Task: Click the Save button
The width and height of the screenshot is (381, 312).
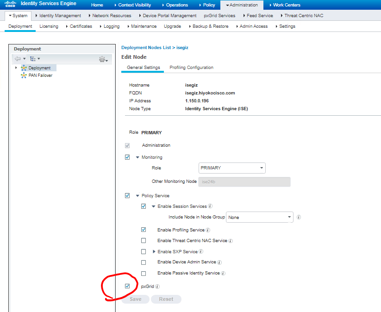Action: click(135, 299)
